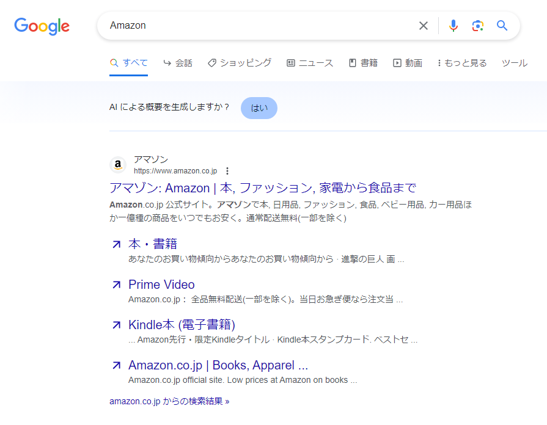The width and height of the screenshot is (547, 425).
Task: Open the アマゾン: Amazon main result link
Action: point(263,187)
